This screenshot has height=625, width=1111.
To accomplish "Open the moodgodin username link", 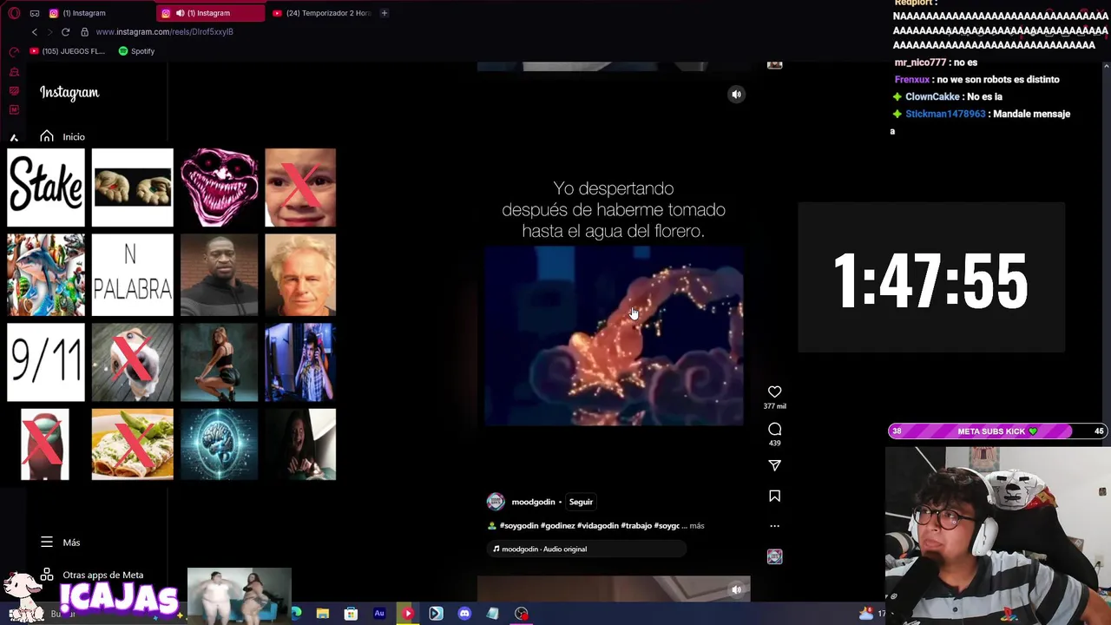I will point(533,502).
